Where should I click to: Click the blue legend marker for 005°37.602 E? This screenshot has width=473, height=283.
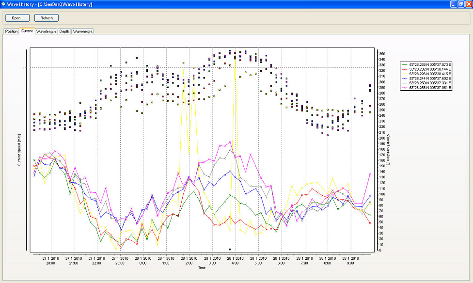click(405, 78)
